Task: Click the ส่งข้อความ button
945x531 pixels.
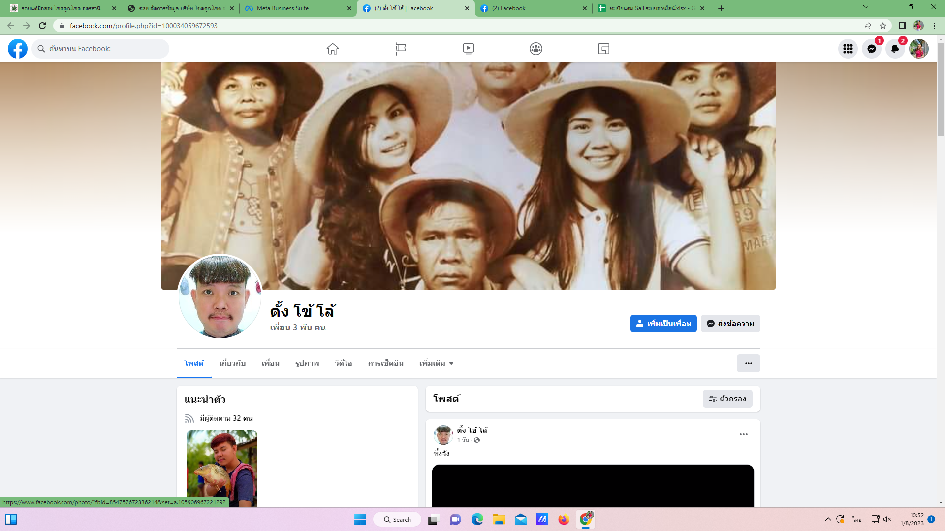Action: tap(730, 324)
